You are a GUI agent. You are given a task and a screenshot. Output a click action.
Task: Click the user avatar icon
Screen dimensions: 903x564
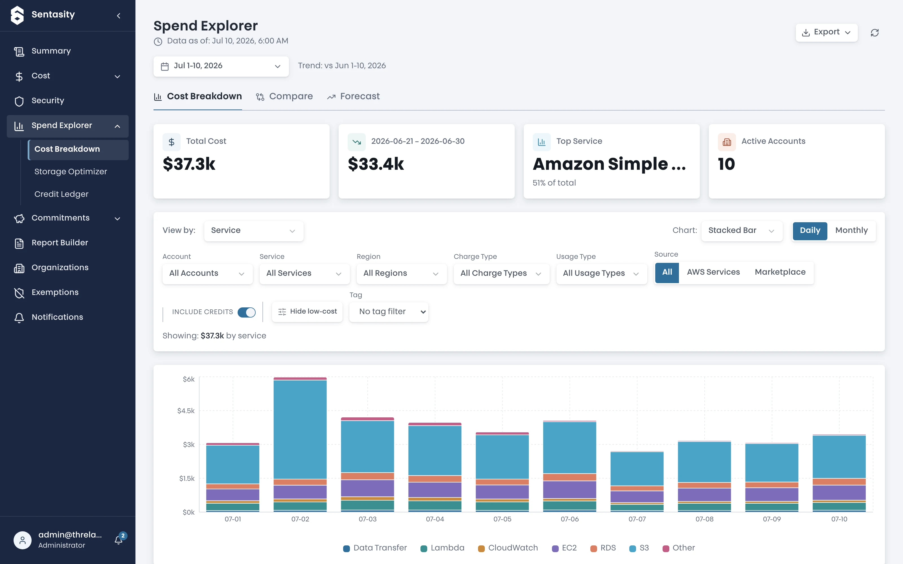pyautogui.click(x=22, y=540)
